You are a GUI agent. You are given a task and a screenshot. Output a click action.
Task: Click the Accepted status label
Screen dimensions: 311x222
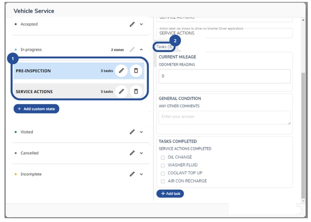pyautogui.click(x=29, y=24)
